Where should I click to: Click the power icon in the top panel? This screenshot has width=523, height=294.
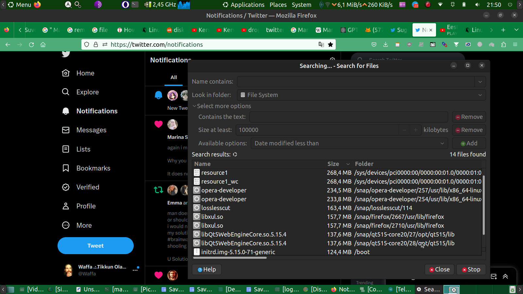[510, 5]
